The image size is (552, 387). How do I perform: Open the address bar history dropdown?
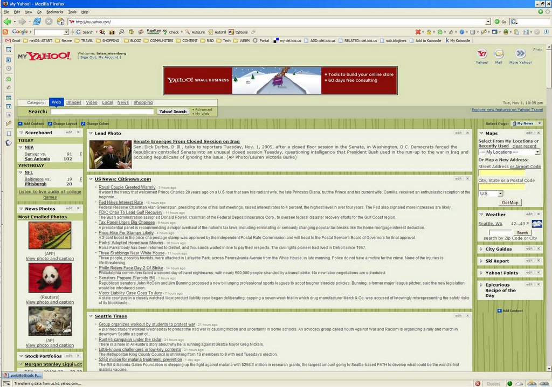click(x=488, y=22)
